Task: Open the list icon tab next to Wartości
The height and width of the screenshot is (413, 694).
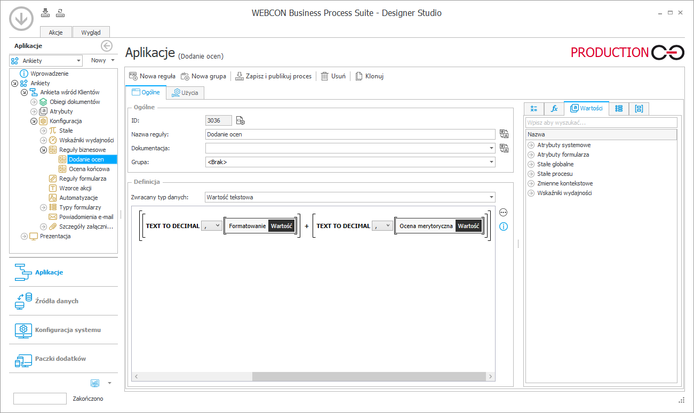Action: [619, 109]
